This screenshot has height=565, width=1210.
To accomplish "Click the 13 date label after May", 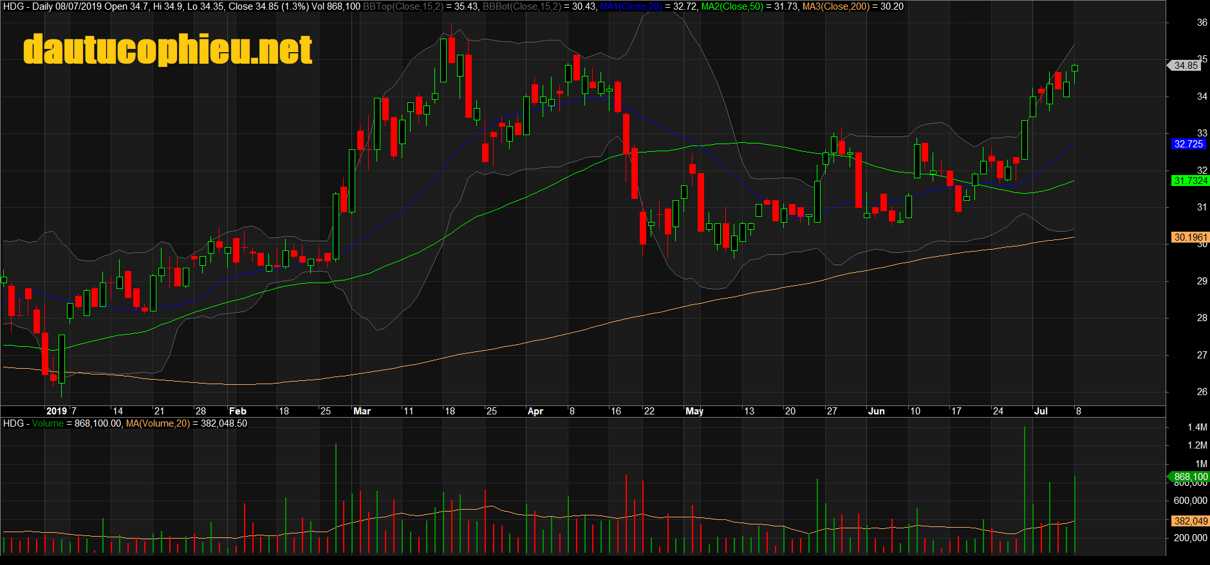I will 749,411.
